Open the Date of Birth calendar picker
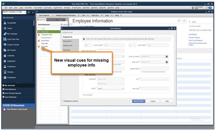The image size is (216, 130). click(x=167, y=57)
